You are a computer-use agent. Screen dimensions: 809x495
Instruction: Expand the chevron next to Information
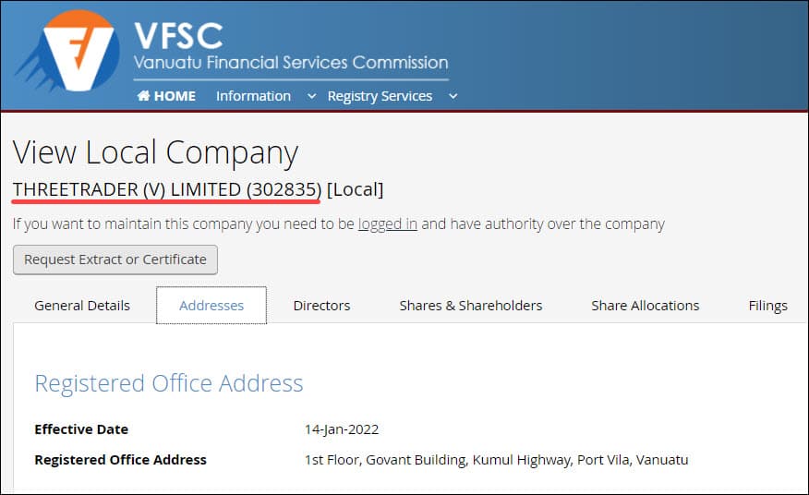(x=311, y=96)
